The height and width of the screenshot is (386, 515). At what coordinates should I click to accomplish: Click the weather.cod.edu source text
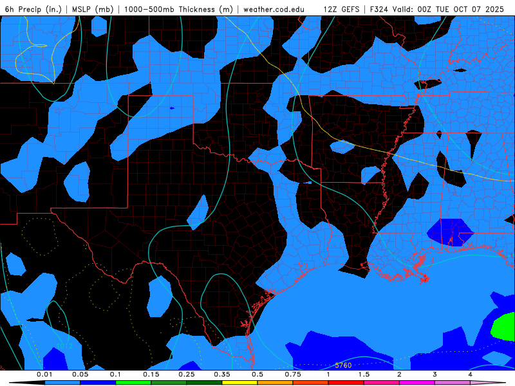(274, 9)
